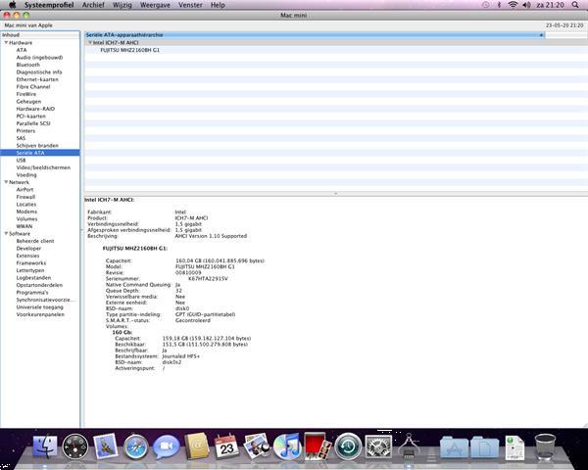Select AirPort under Netwerk

coord(24,190)
